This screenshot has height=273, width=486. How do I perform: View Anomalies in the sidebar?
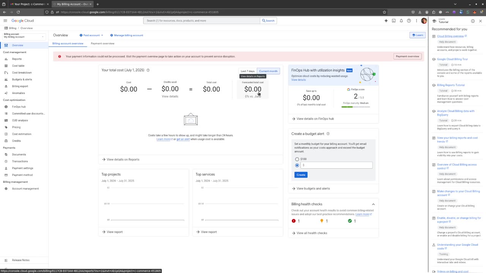(18, 93)
